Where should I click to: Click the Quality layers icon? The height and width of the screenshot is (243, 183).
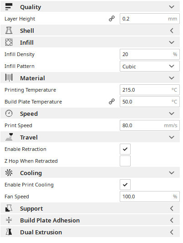pyautogui.click(x=9, y=7)
